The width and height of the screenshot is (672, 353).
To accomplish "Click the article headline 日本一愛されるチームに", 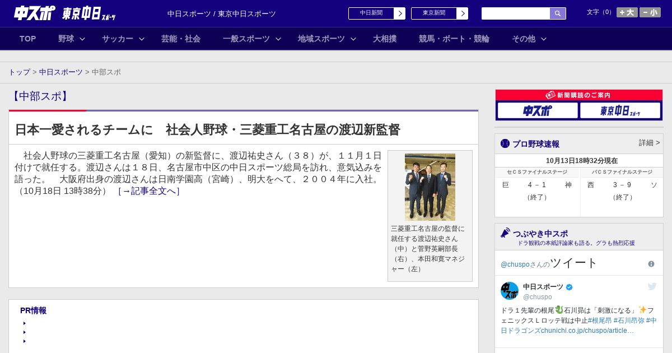I will (207, 129).
